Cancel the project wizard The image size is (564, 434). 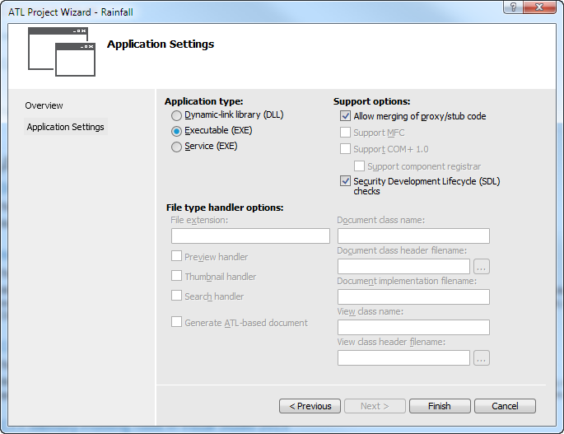click(x=505, y=406)
